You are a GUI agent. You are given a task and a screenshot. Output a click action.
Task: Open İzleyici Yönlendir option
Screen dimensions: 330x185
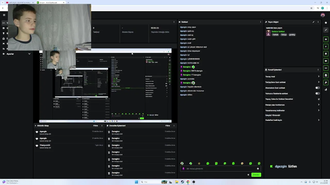click(x=273, y=115)
